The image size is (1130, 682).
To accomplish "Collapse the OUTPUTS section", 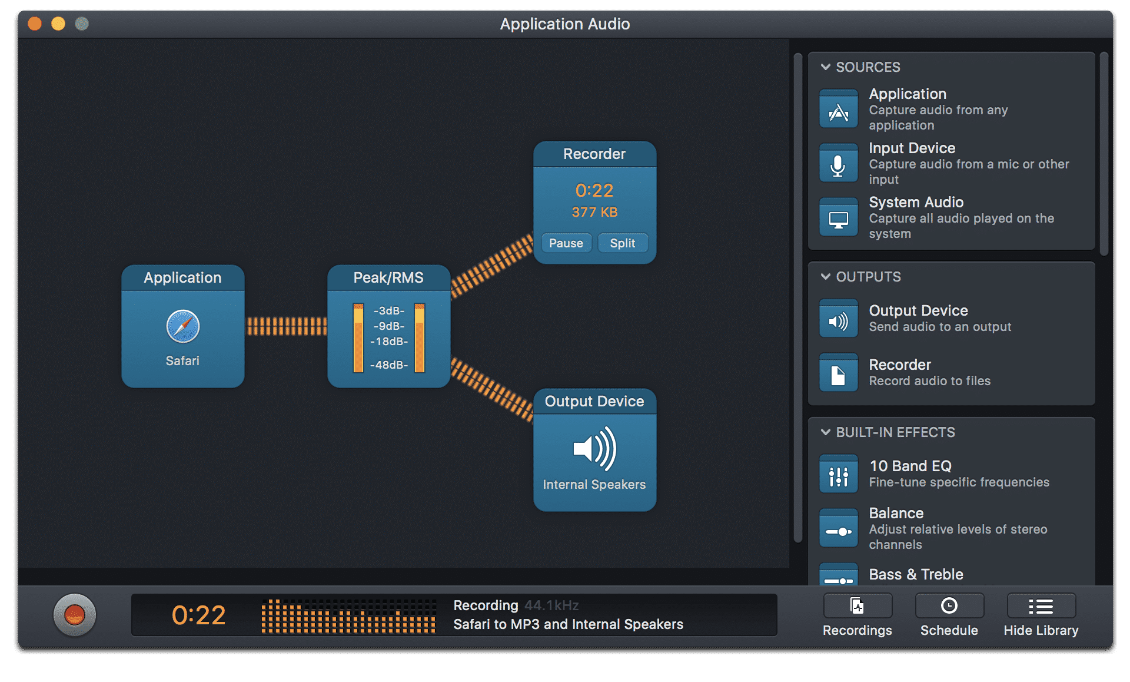I will pos(826,277).
